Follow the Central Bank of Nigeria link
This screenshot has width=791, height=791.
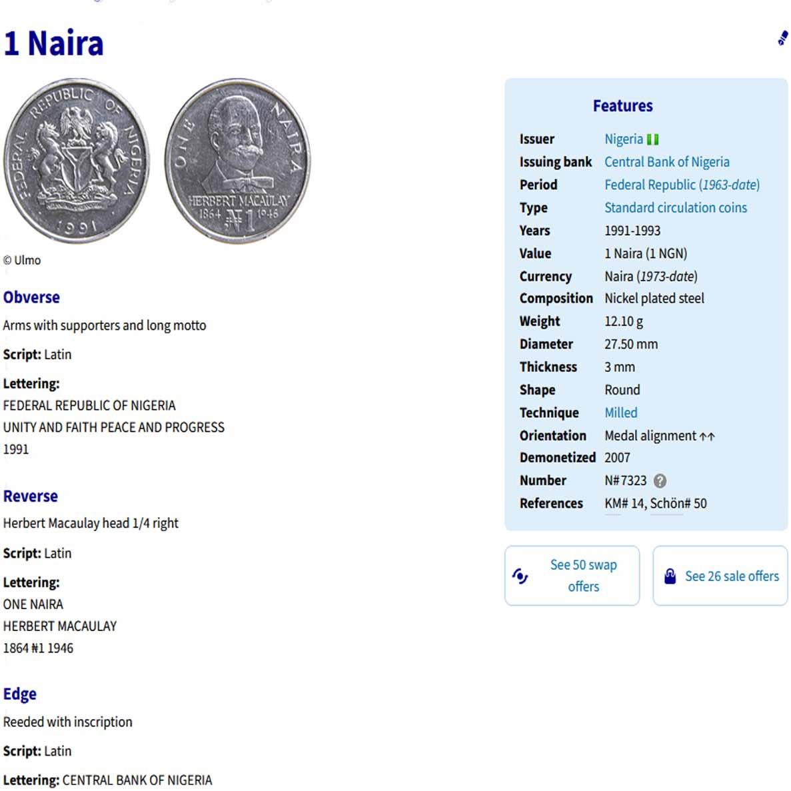666,162
